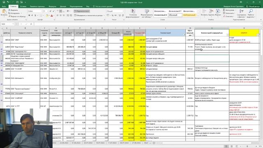263x148 pixels.
Task: Open filter dropdown on Comment column header
Action: 185,35
